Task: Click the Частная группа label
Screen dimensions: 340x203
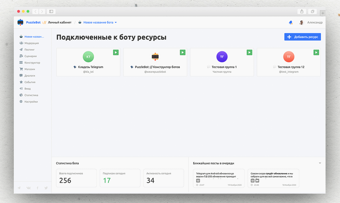Action: [x=222, y=72]
